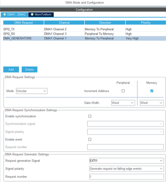
Task: Click the Add button
Action: [11, 70]
